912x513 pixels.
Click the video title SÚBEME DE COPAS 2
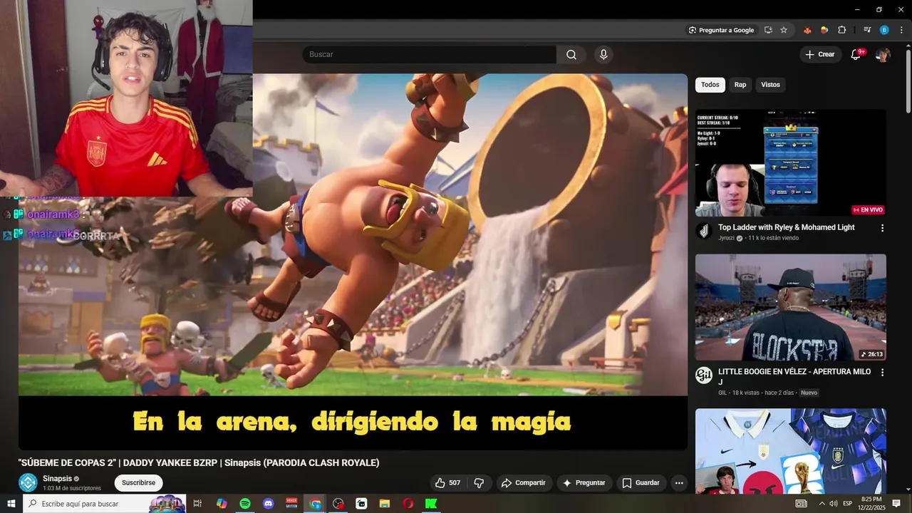(x=199, y=463)
